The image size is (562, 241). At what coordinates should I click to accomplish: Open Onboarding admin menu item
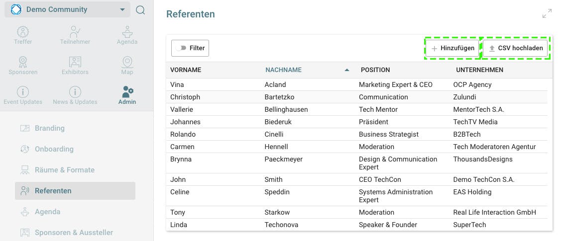pyautogui.click(x=54, y=149)
